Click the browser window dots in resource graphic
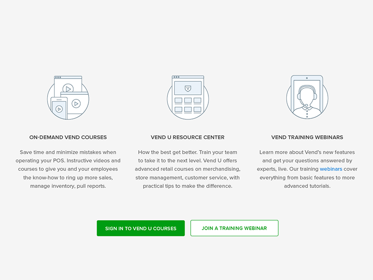The height and width of the screenshot is (280, 373). (176, 77)
